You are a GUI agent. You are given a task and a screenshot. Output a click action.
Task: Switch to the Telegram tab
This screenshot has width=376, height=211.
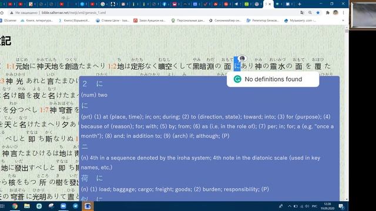[x=236, y=4]
